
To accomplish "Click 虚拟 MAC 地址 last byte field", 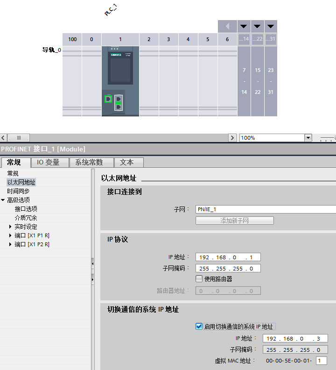I will point(322,361).
